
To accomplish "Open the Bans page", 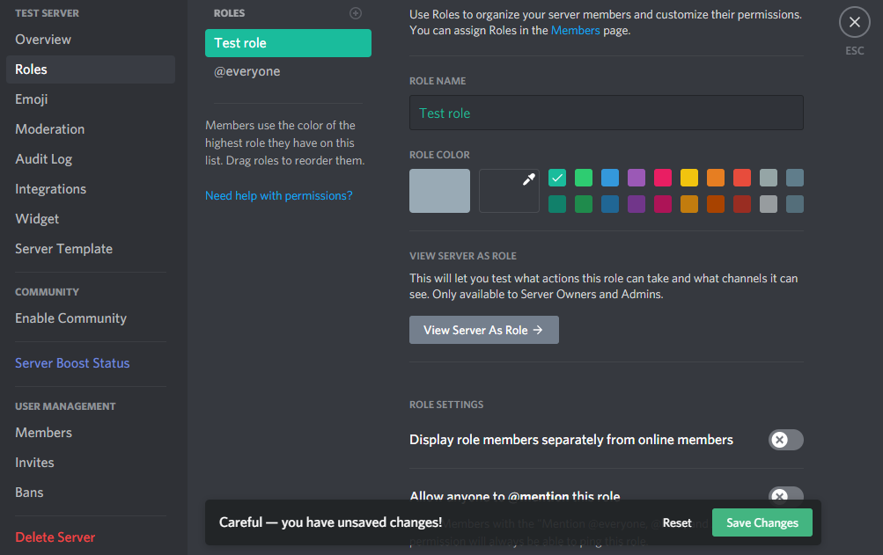I will pos(91,492).
